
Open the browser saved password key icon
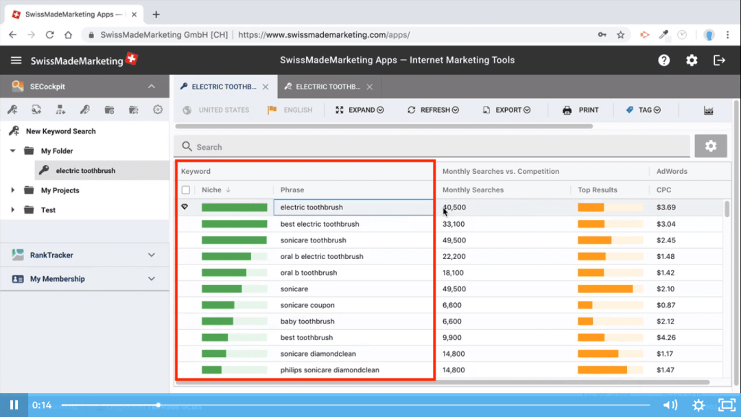click(602, 34)
